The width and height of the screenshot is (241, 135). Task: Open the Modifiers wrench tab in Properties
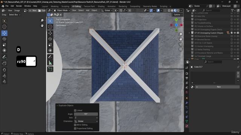tap(187, 103)
